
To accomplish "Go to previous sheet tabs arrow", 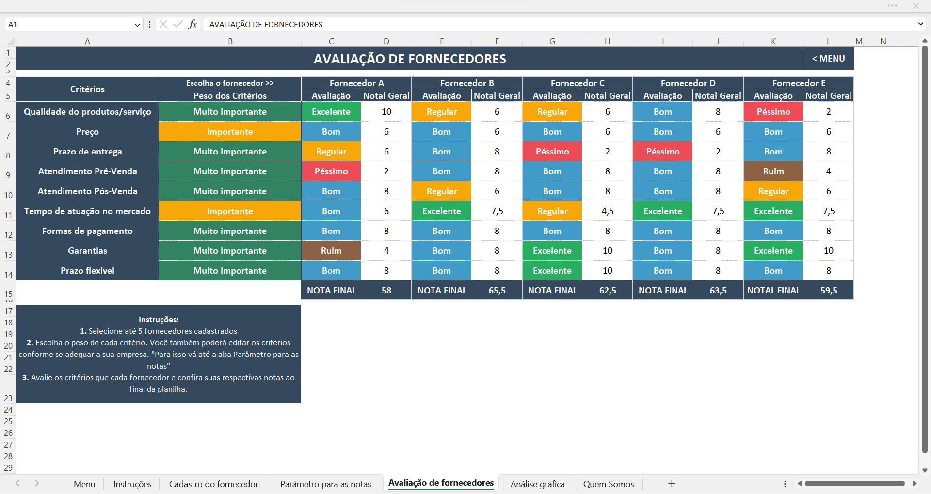I will click(17, 483).
